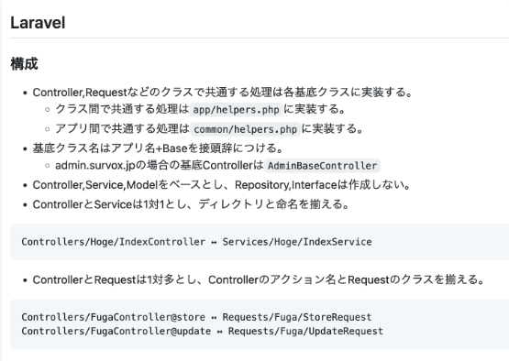Click the common/helpers.php inline code

point(245,129)
